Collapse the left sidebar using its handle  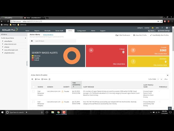(27, 64)
